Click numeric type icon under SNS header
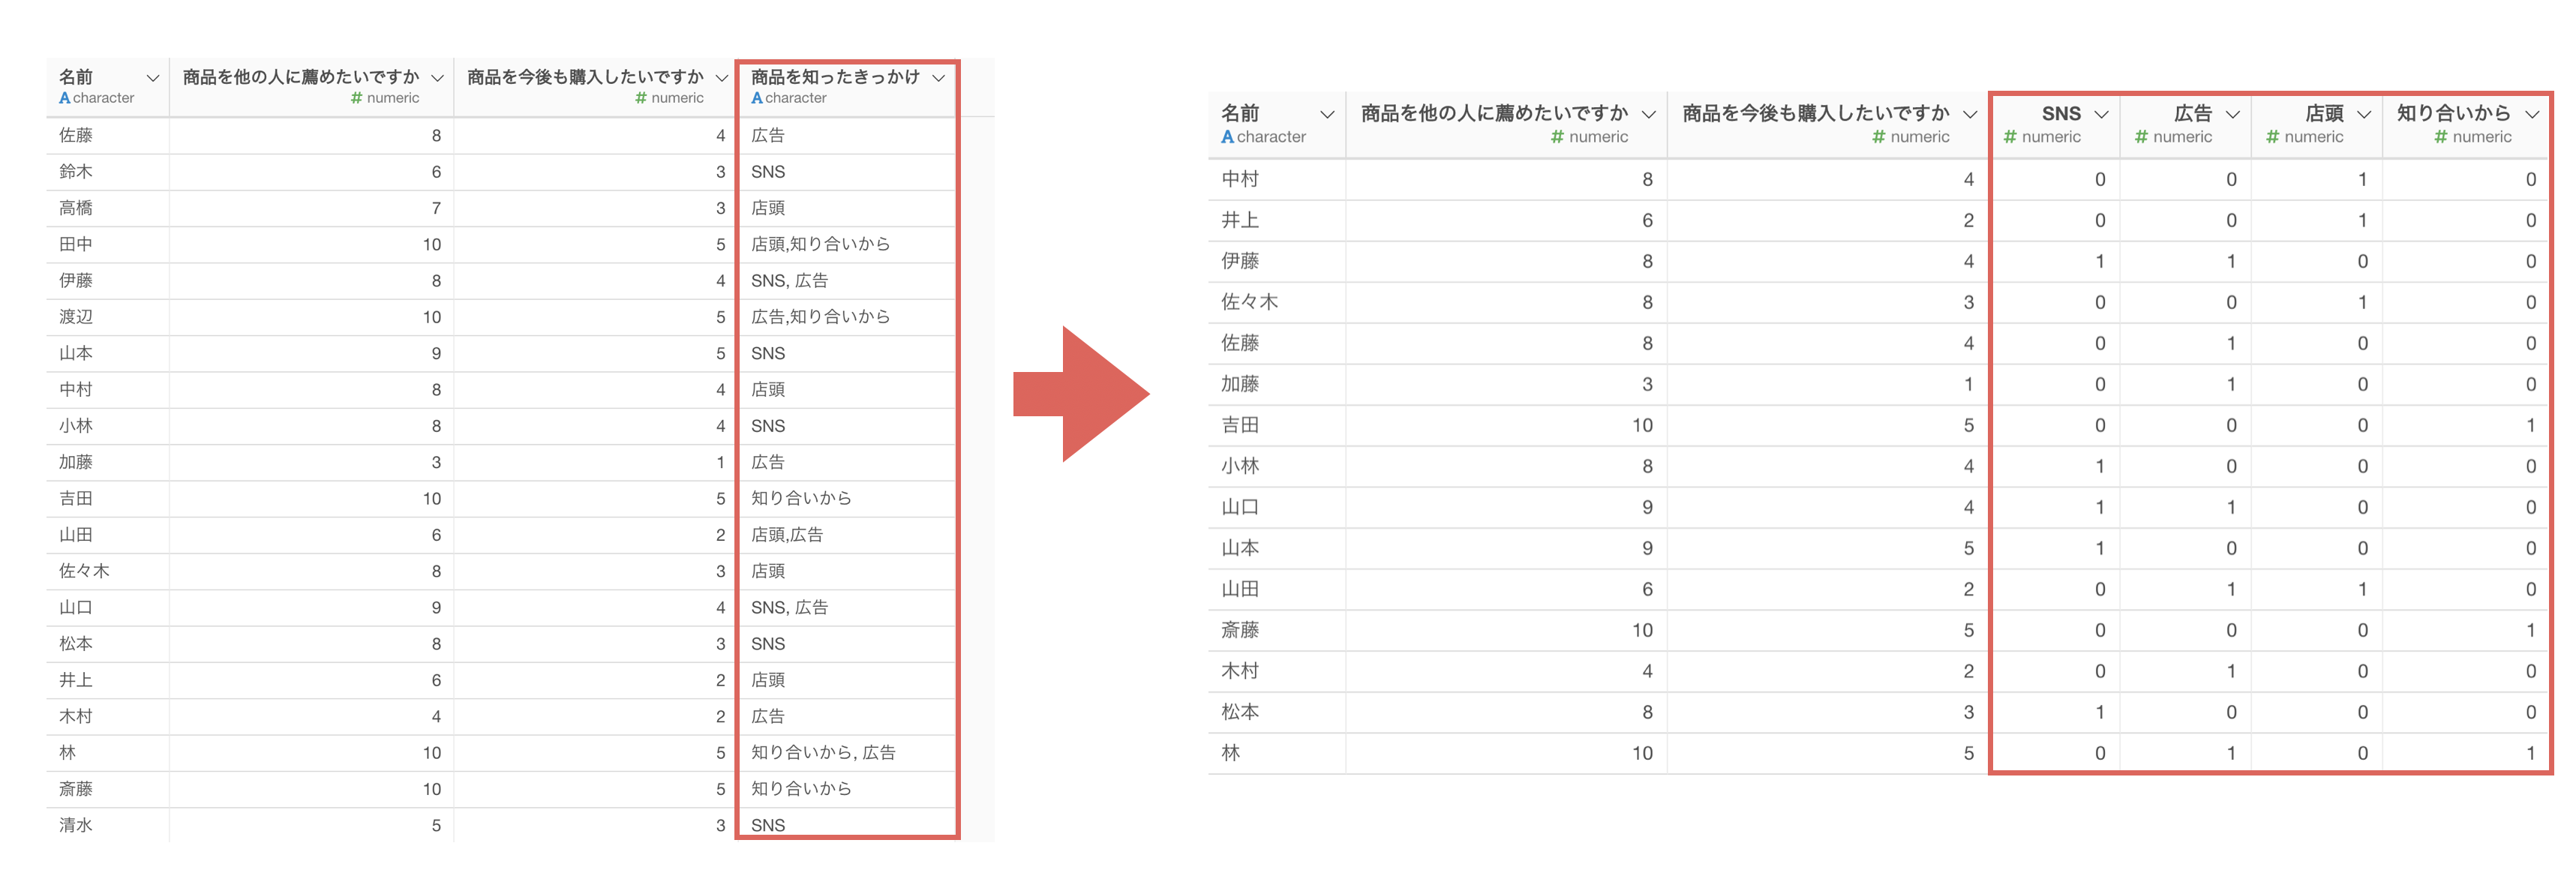Screen dimensions: 2576x885 pos(2010,137)
